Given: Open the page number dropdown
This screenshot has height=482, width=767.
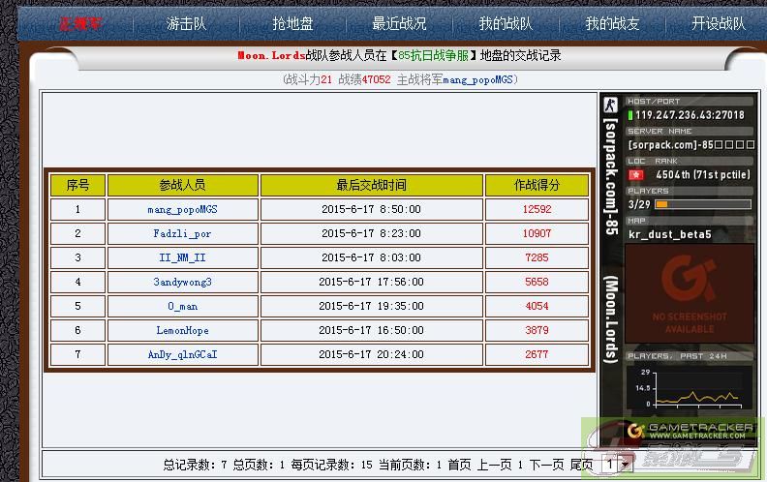Looking at the screenshot, I should click(618, 465).
